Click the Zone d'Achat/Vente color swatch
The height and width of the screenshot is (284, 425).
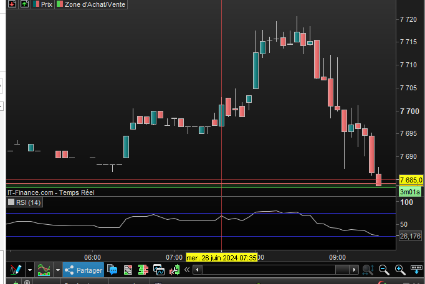tap(60, 4)
